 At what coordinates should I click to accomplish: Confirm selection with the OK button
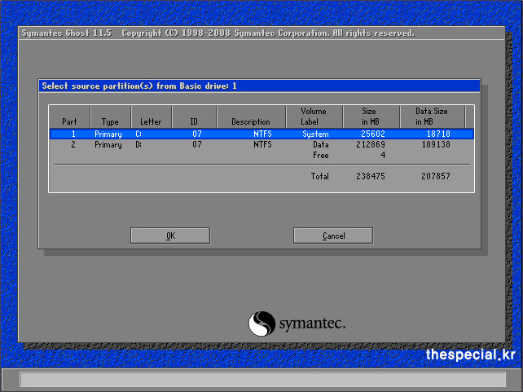170,236
